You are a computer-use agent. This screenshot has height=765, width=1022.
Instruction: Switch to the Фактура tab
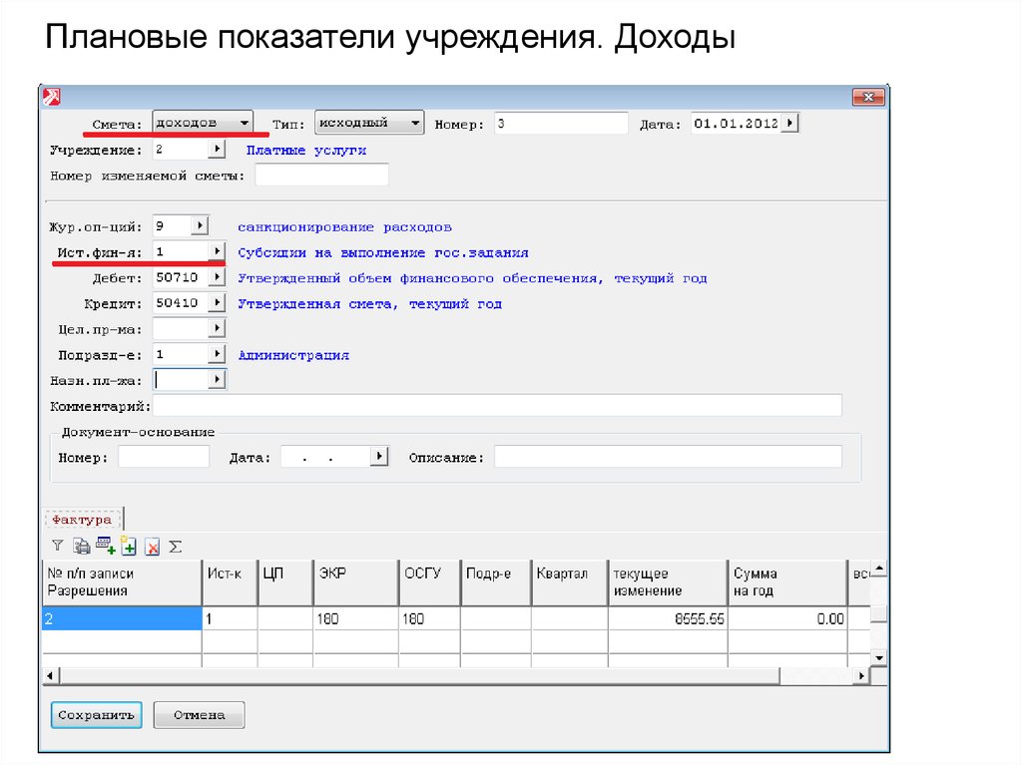[82, 519]
